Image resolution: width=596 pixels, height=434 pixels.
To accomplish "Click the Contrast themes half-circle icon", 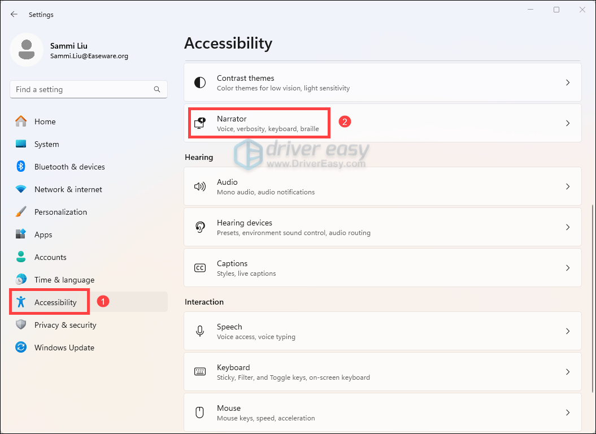I will click(200, 83).
